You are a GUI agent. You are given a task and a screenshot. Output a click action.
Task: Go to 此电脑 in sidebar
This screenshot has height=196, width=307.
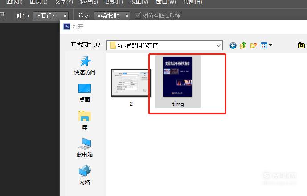click(85, 148)
